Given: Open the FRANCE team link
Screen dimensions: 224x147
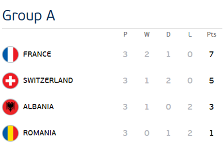Looking at the screenshot, I should tap(37, 54).
